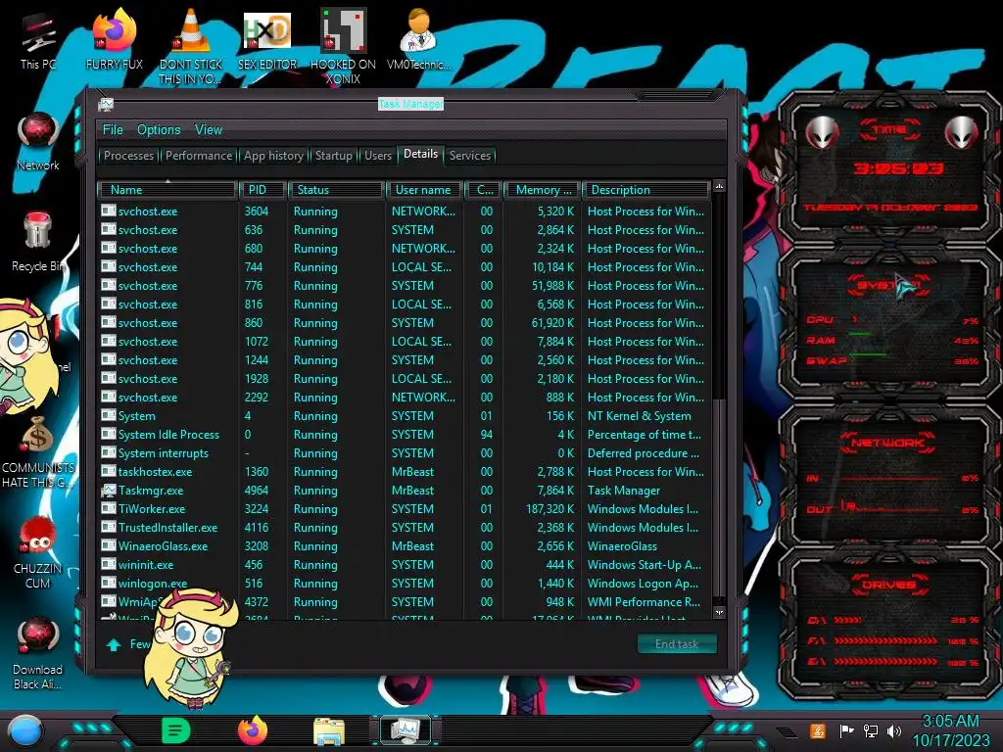Click the Start orb button

point(24,730)
